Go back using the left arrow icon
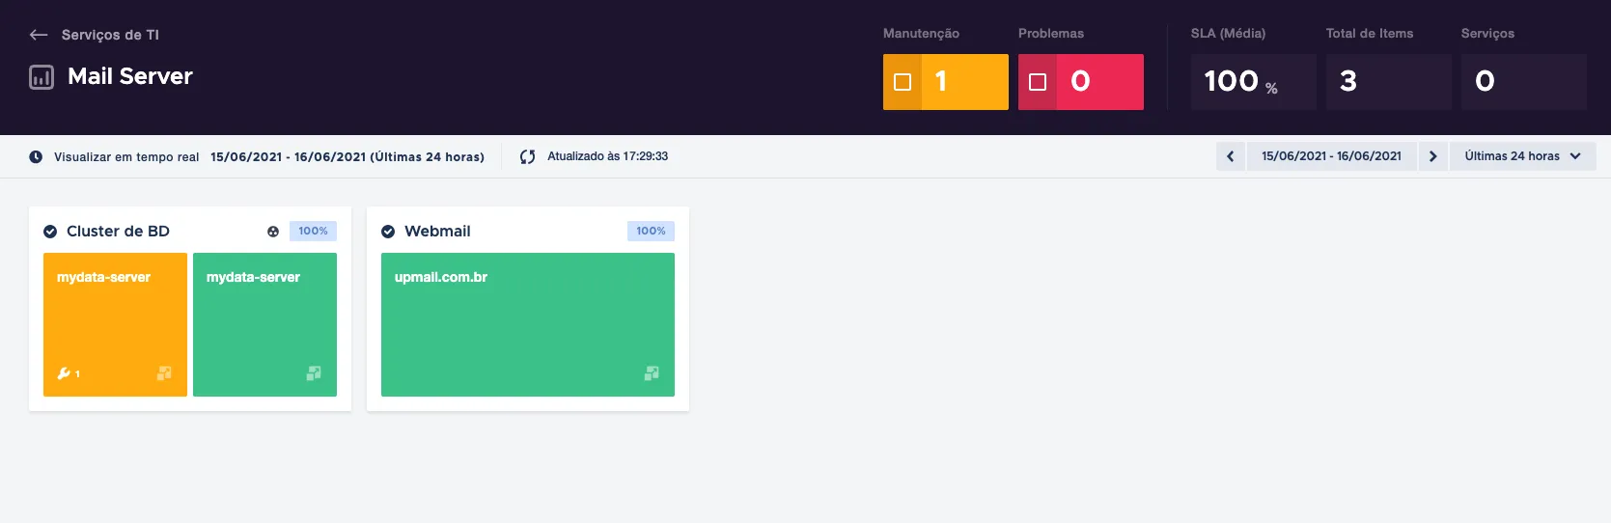This screenshot has height=523, width=1611. click(39, 35)
